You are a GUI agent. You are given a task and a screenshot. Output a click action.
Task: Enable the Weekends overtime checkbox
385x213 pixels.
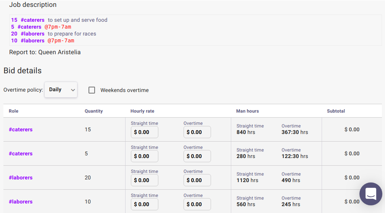(x=92, y=90)
